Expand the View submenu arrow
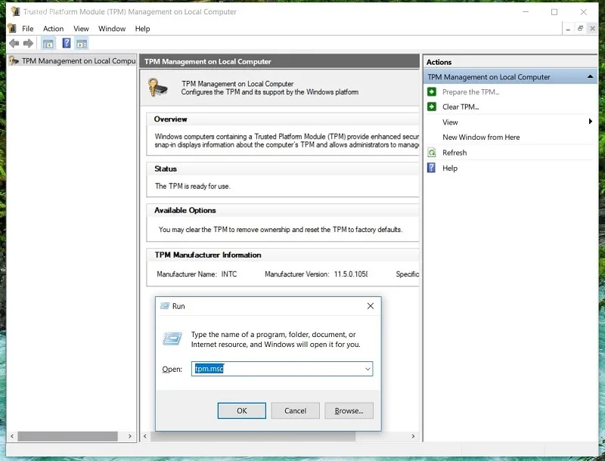 point(591,122)
